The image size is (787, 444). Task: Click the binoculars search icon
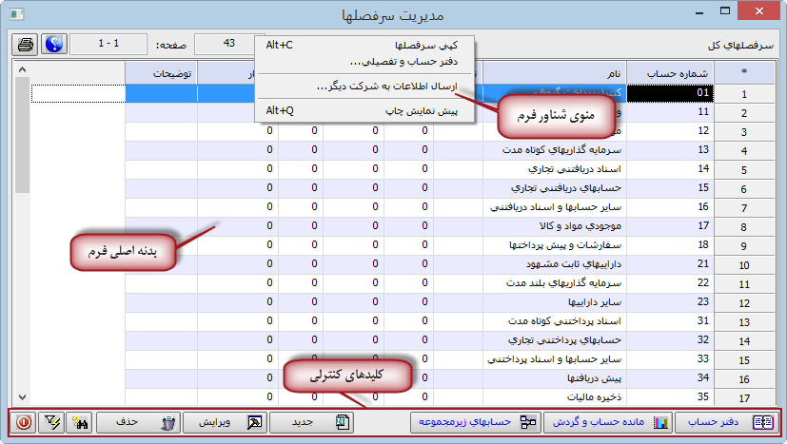pos(80,421)
